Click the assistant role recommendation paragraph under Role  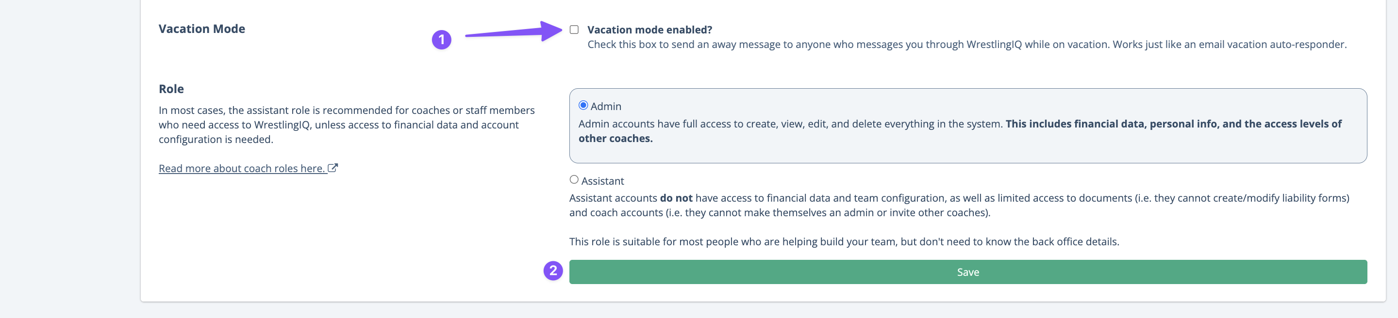coord(346,125)
